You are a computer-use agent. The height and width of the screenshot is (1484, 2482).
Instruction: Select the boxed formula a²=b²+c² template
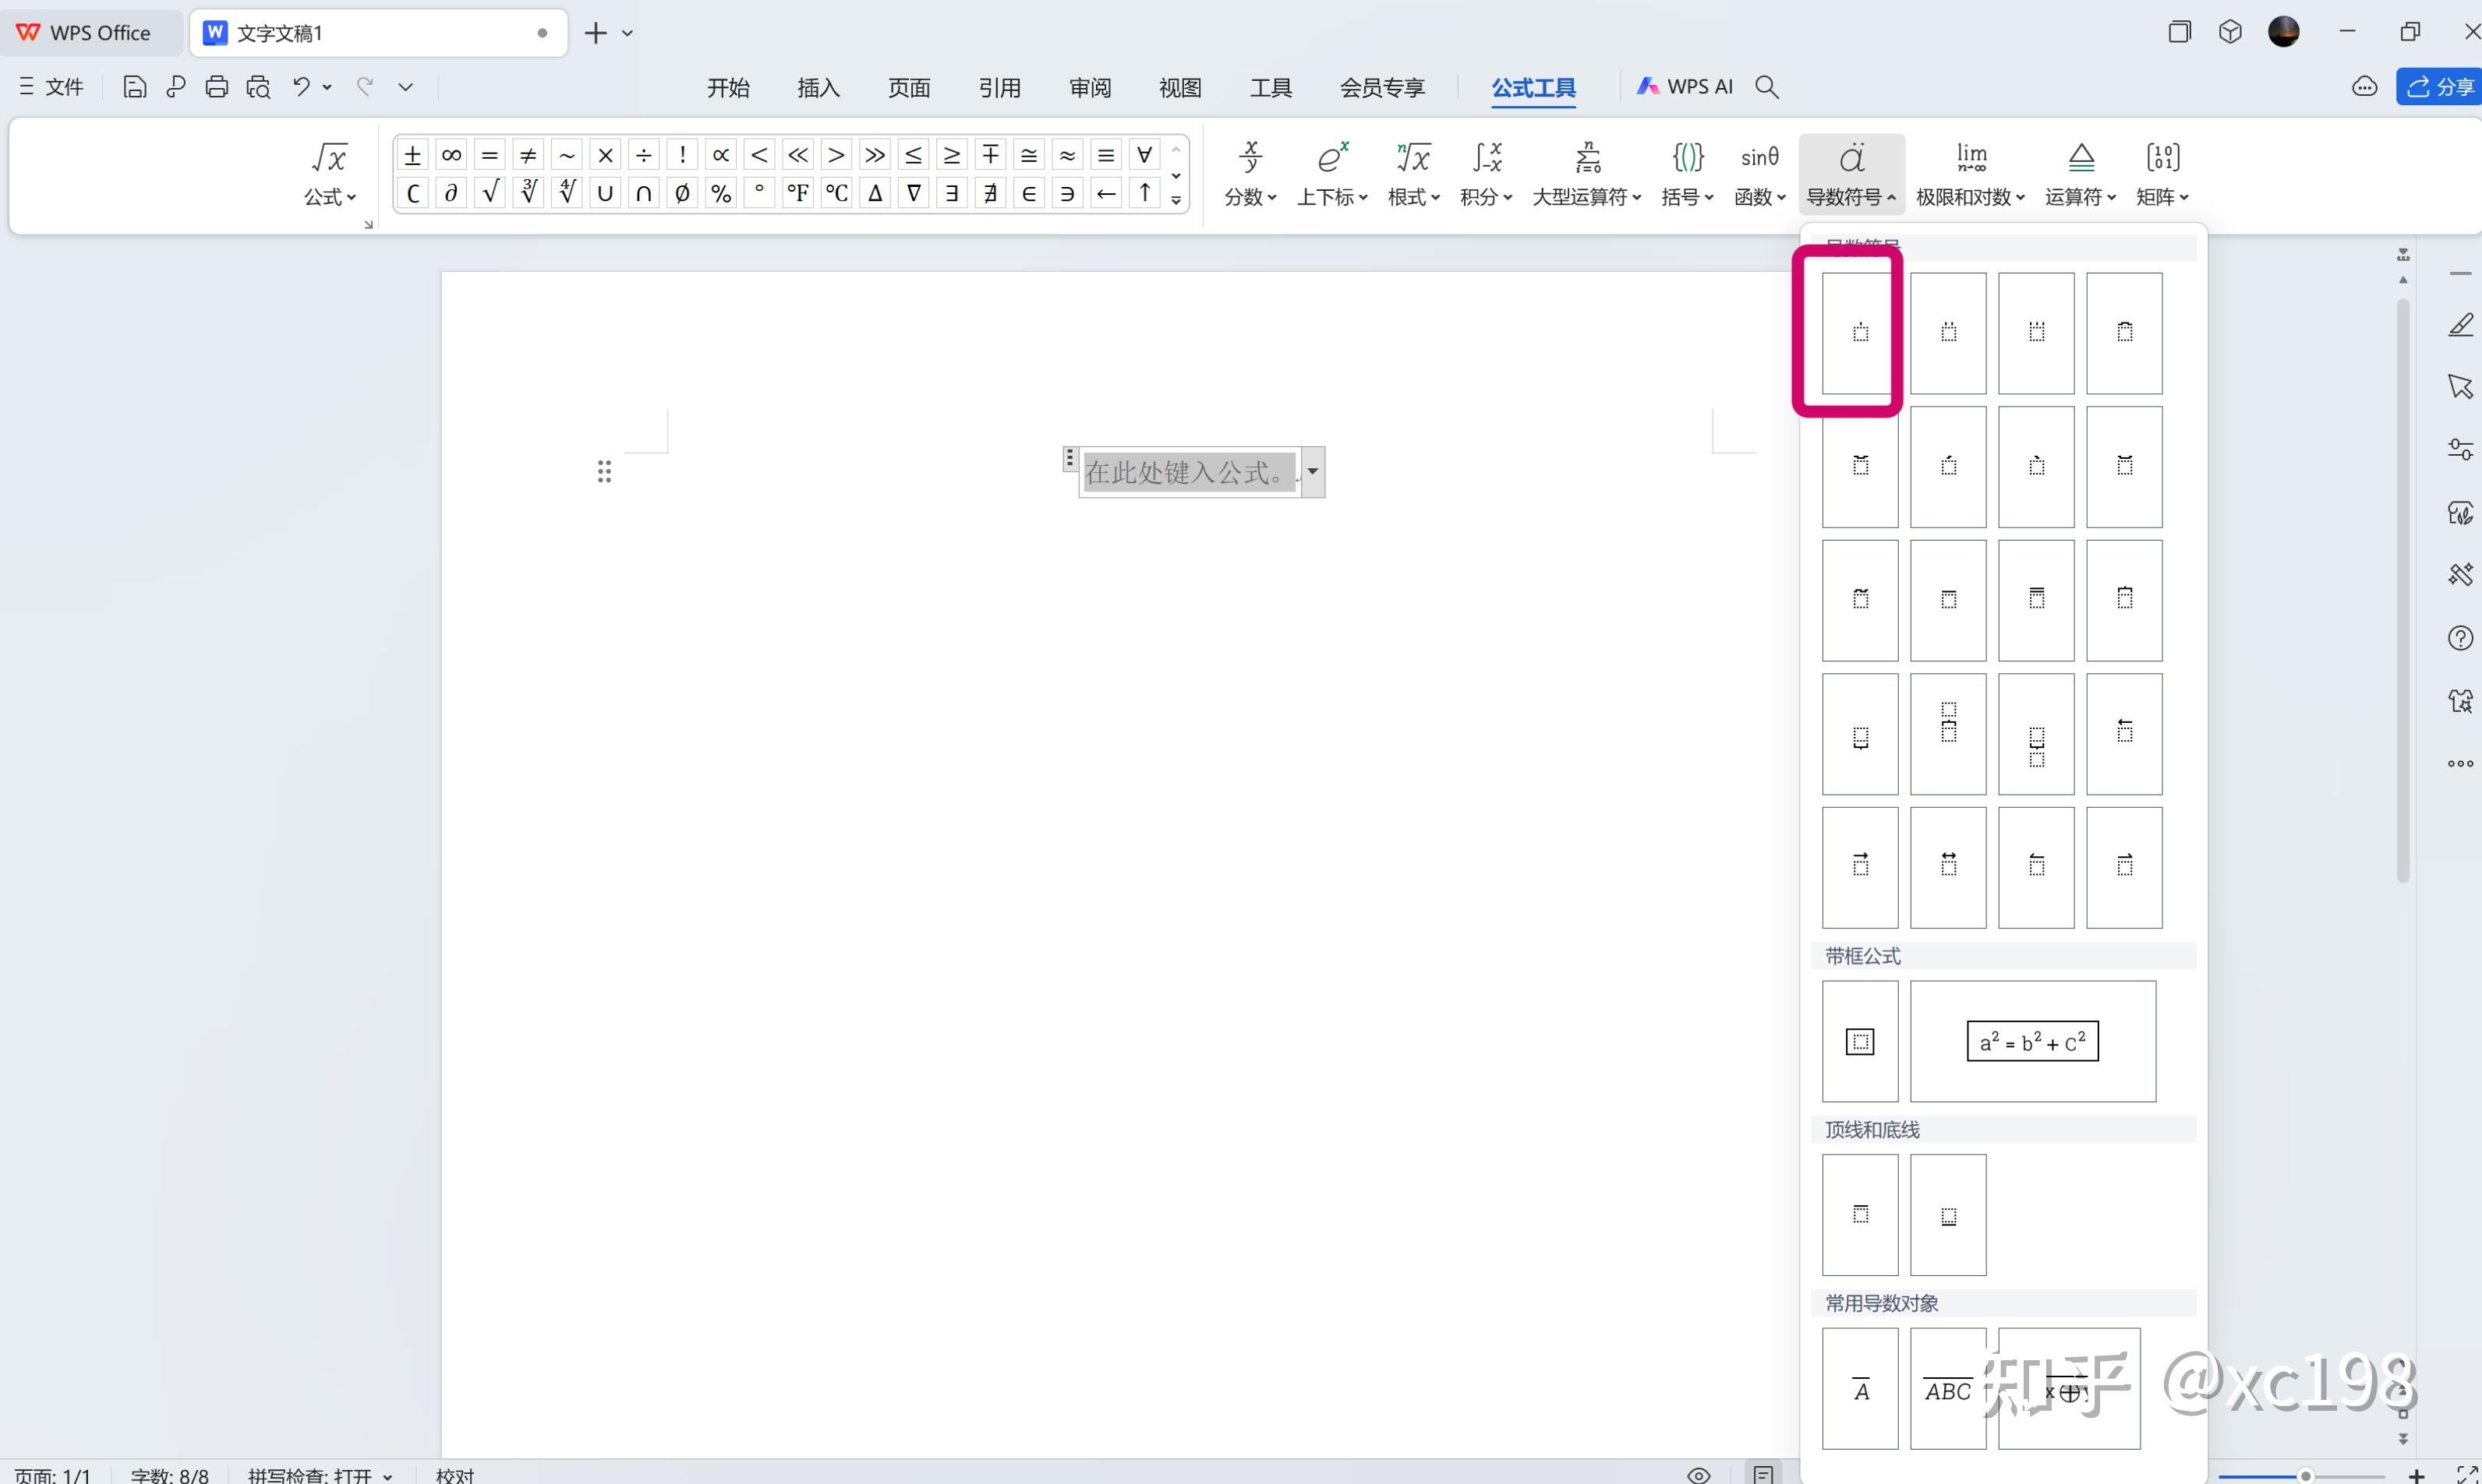2031,1041
